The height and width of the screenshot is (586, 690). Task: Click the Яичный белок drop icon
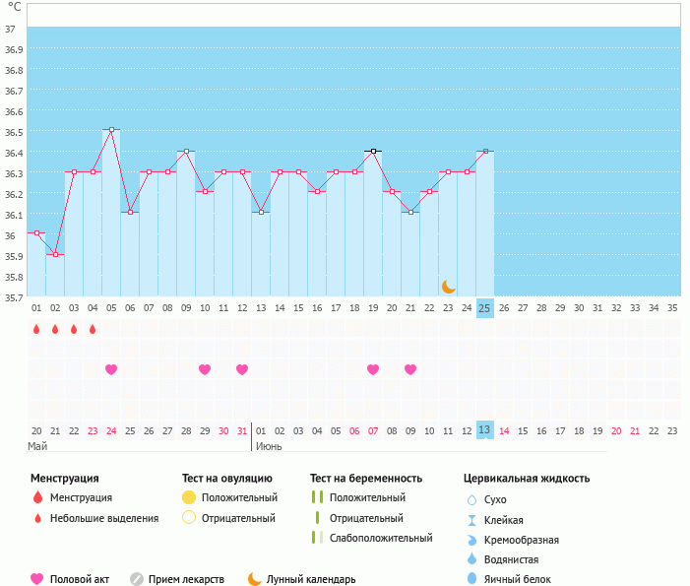(x=472, y=579)
